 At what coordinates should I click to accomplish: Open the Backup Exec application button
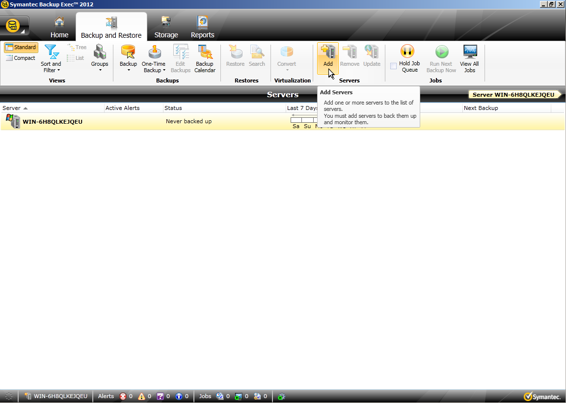15,26
